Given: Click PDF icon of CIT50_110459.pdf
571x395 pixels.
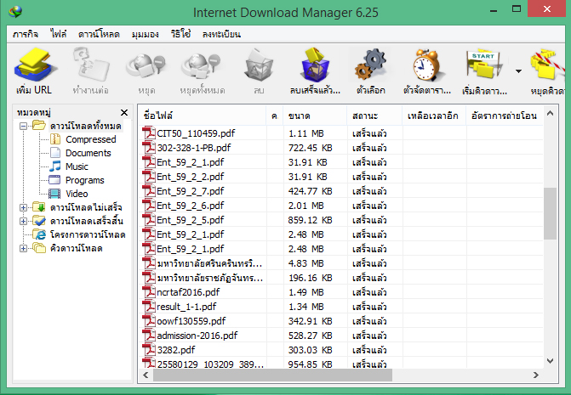Looking at the screenshot, I should point(149,133).
